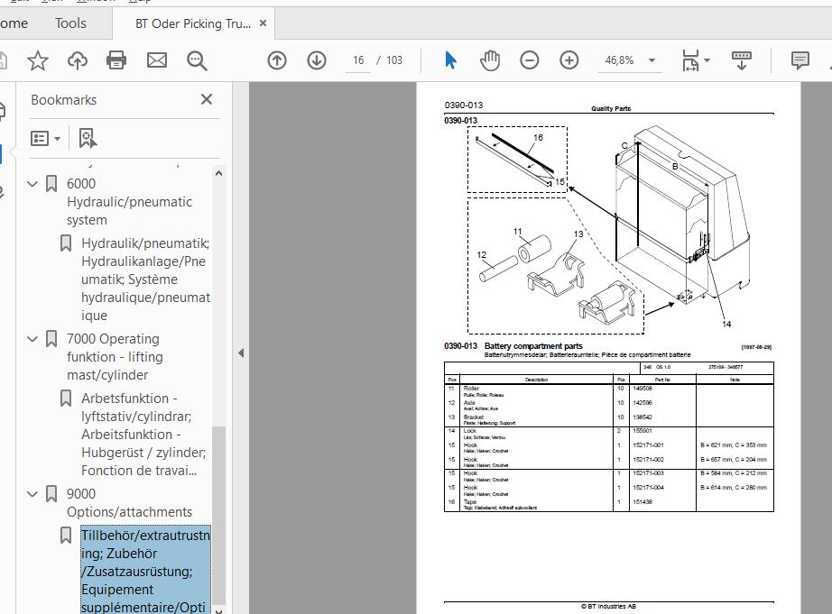Select the BT Oder Picking Tru... document tab
Screen dimensions: 832x614
coord(192,23)
